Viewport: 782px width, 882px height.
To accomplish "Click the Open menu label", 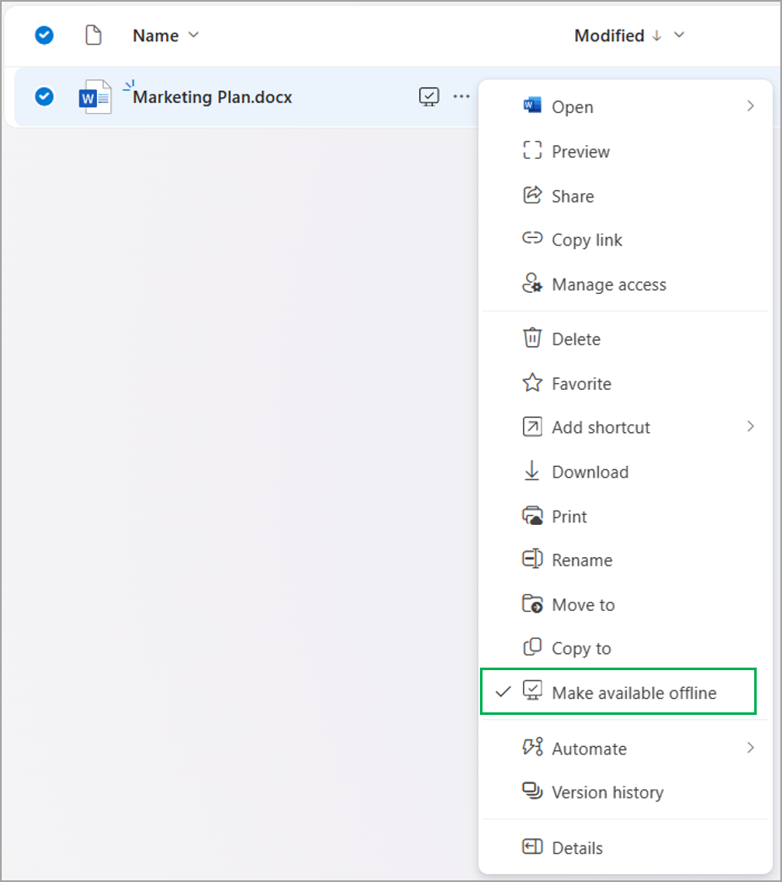I will pos(572,107).
